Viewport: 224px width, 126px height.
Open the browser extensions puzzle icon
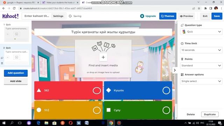(205, 8)
